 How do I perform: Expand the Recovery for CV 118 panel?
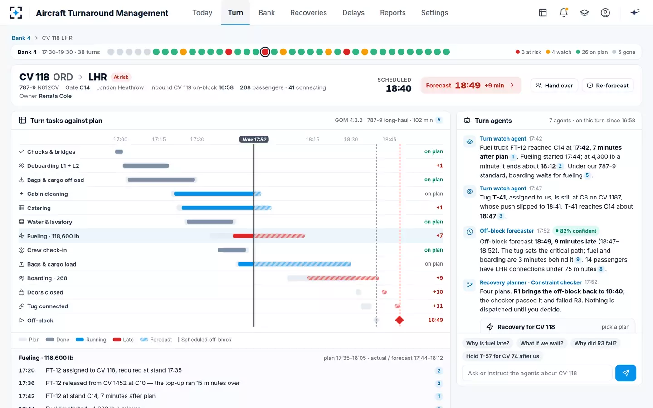558,327
